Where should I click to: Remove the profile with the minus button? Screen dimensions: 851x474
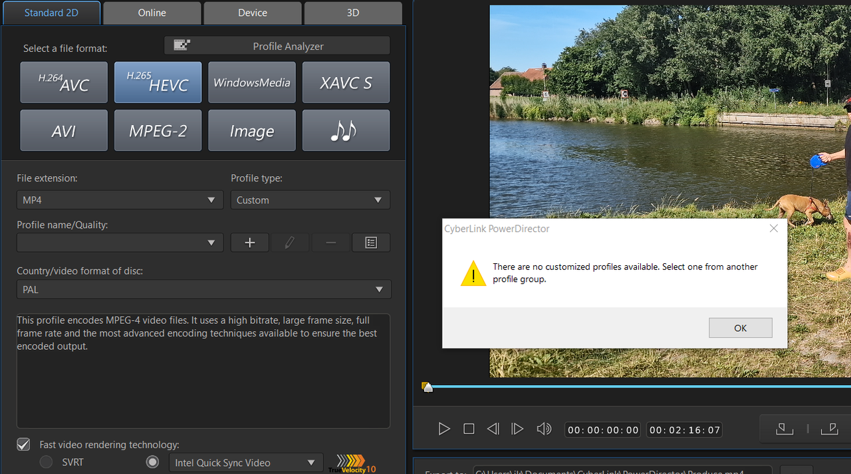pyautogui.click(x=330, y=243)
